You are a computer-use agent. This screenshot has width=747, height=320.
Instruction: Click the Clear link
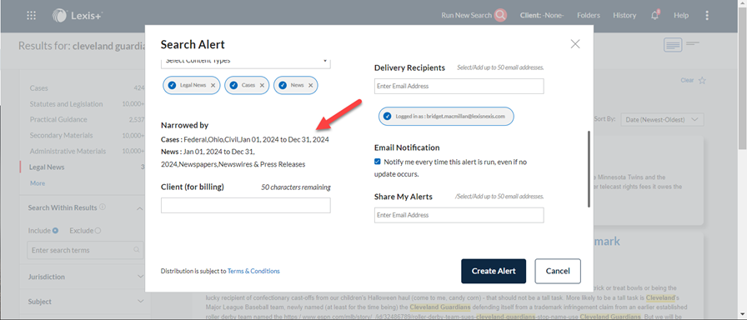(687, 81)
